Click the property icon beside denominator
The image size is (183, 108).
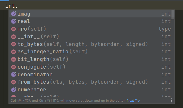click(14, 74)
